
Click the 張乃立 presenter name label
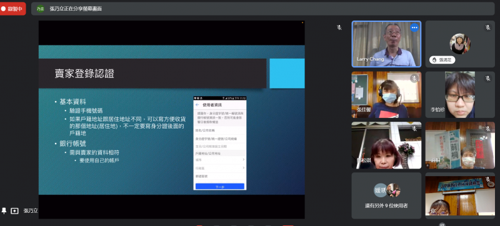(x=31, y=211)
